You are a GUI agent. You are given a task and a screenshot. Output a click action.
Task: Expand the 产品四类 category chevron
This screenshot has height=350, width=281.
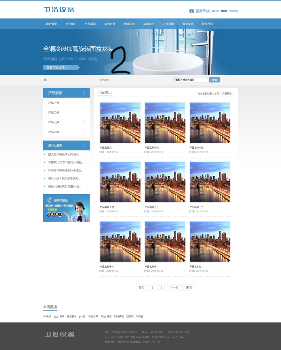coord(84,132)
